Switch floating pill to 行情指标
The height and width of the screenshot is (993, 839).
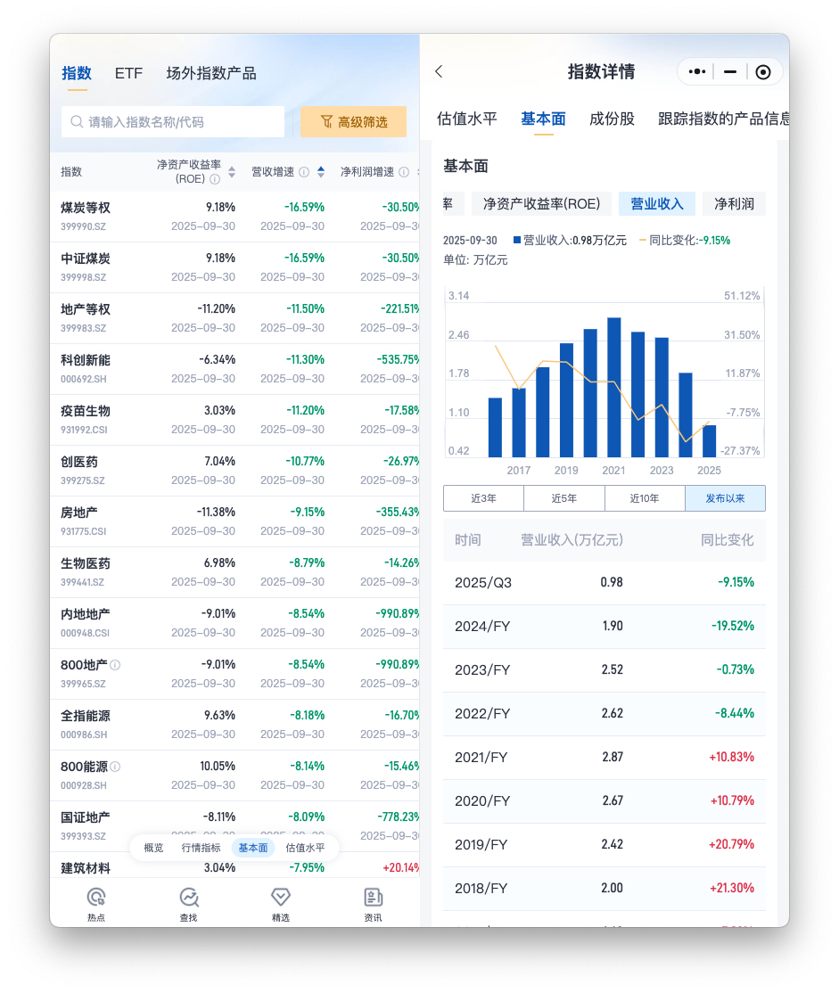point(201,848)
